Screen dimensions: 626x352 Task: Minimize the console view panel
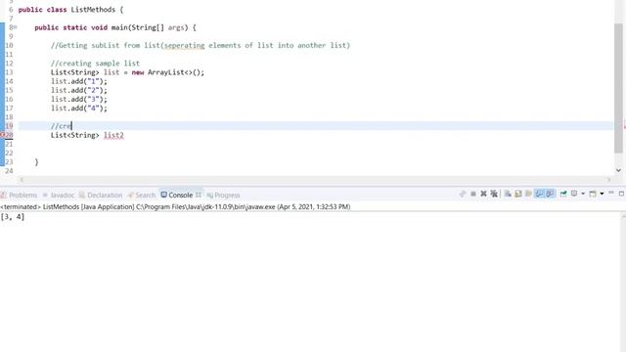tap(611, 193)
